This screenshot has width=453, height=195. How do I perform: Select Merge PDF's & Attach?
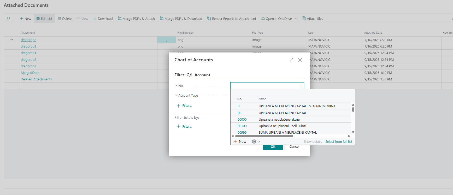coord(136,19)
